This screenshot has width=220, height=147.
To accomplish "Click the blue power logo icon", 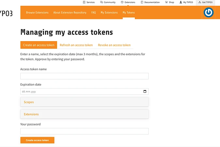I will (x=209, y=12).
